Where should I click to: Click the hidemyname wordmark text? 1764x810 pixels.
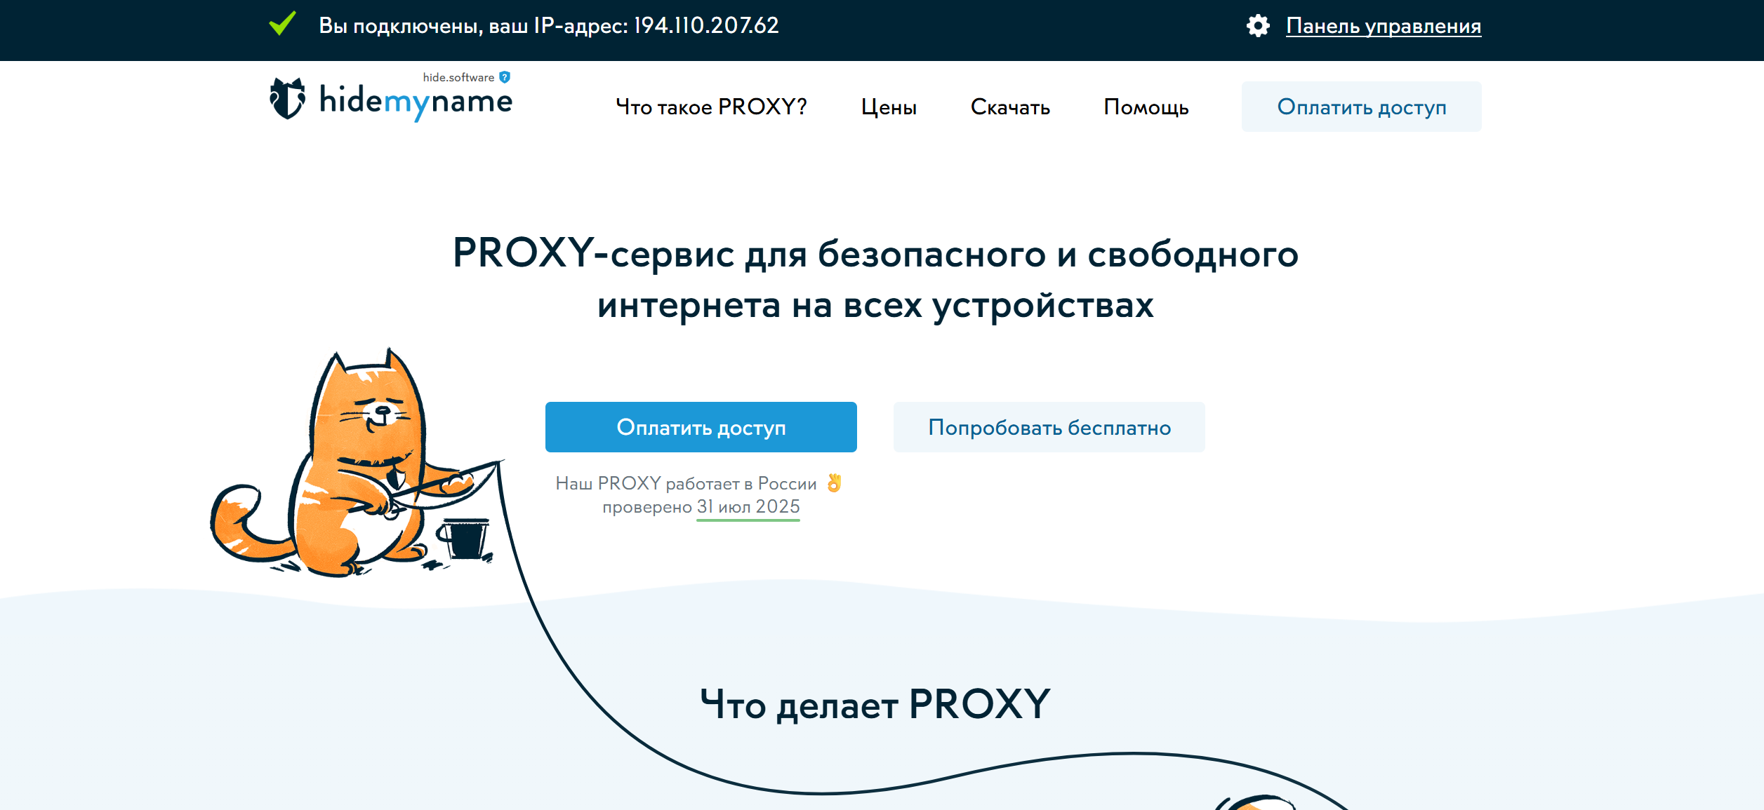416,102
